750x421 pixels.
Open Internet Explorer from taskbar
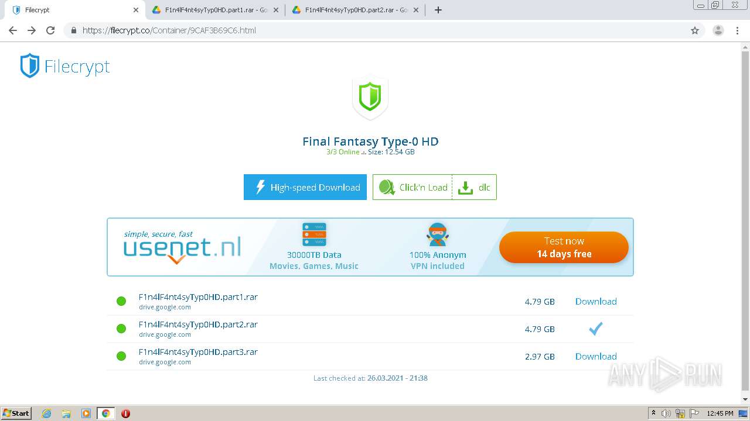click(47, 413)
